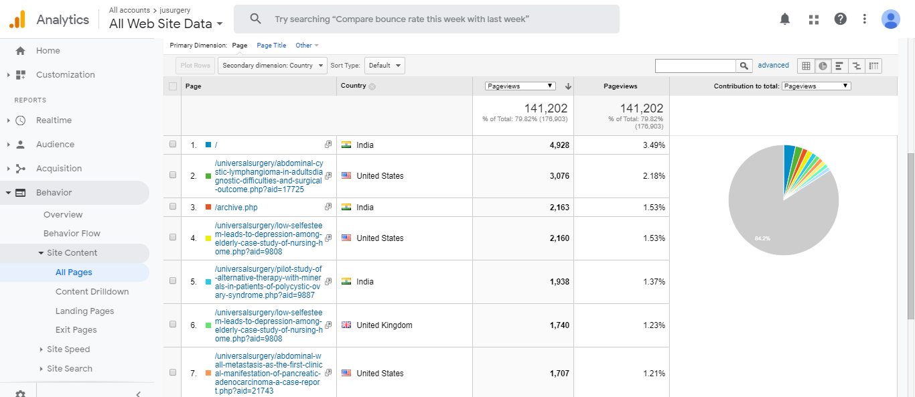Select the Percentage pie chart view

823,66
